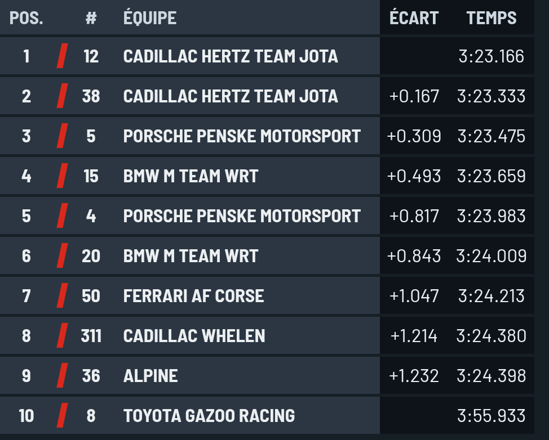Click the ÉCART column header
549x440 pixels.
tap(414, 18)
